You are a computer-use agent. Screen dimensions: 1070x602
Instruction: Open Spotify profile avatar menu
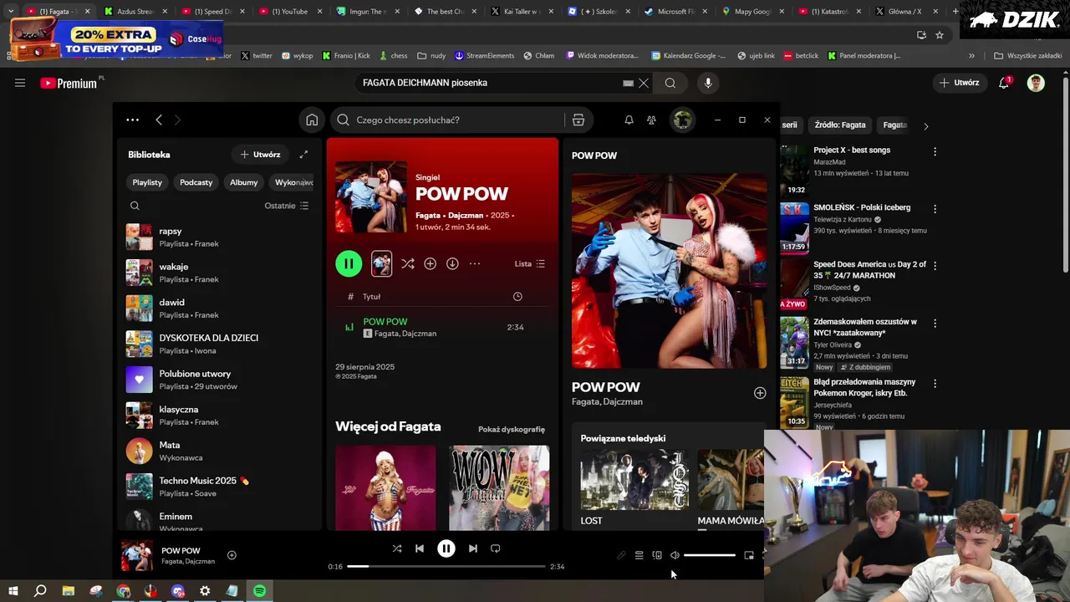pos(682,120)
